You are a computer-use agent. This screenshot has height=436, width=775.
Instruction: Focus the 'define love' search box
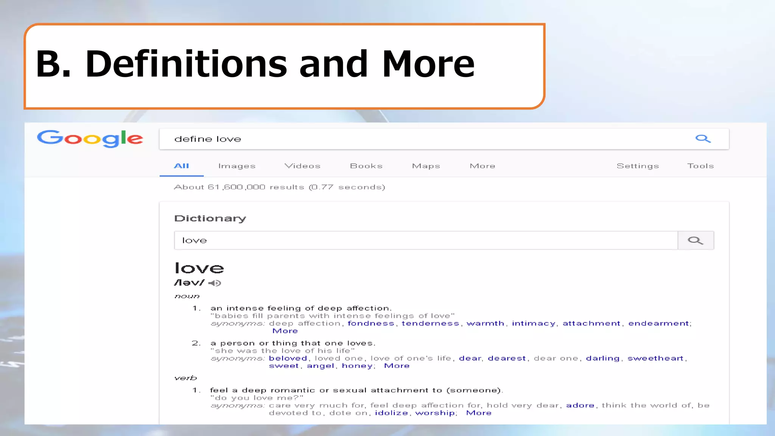pos(444,139)
